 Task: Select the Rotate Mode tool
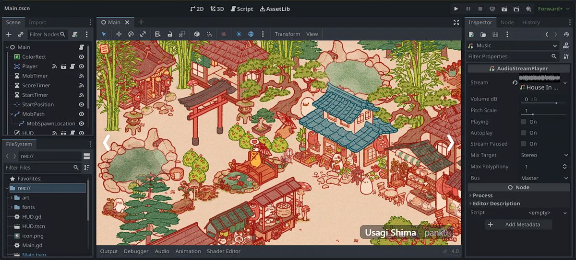tap(131, 34)
